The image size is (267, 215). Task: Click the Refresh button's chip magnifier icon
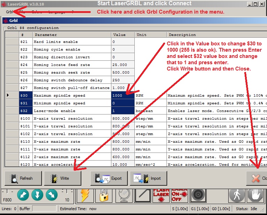(14, 179)
